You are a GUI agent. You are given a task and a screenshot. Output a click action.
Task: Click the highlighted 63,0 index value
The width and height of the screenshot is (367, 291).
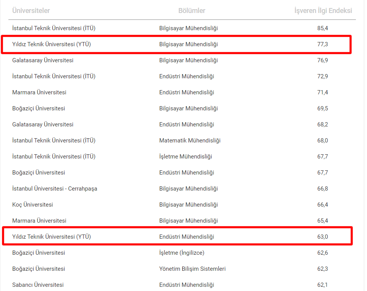(x=322, y=237)
